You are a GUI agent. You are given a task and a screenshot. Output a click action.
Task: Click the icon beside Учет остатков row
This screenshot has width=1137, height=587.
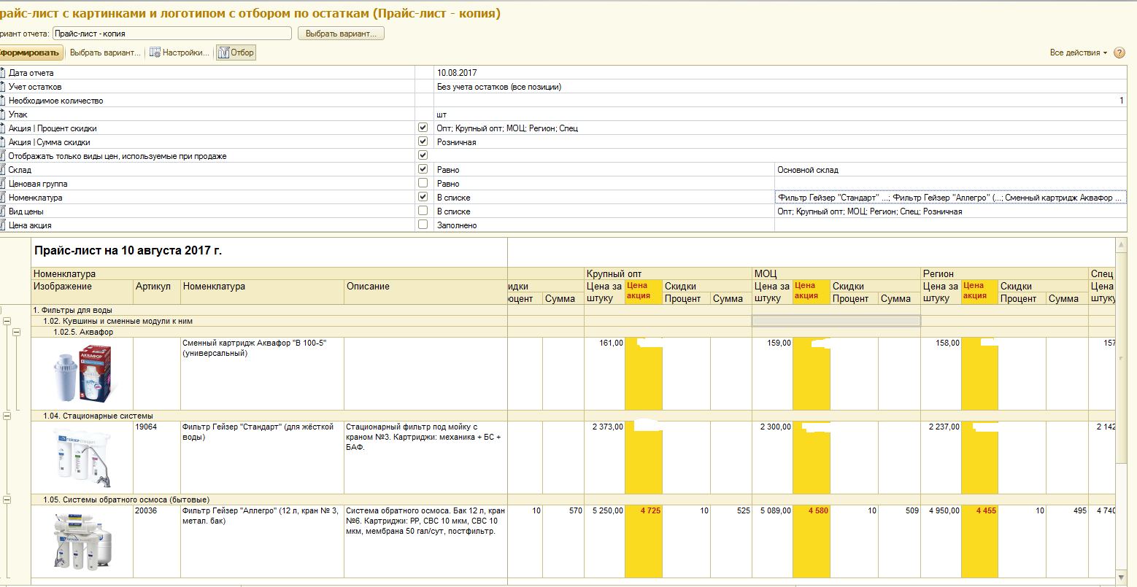pos(2,87)
